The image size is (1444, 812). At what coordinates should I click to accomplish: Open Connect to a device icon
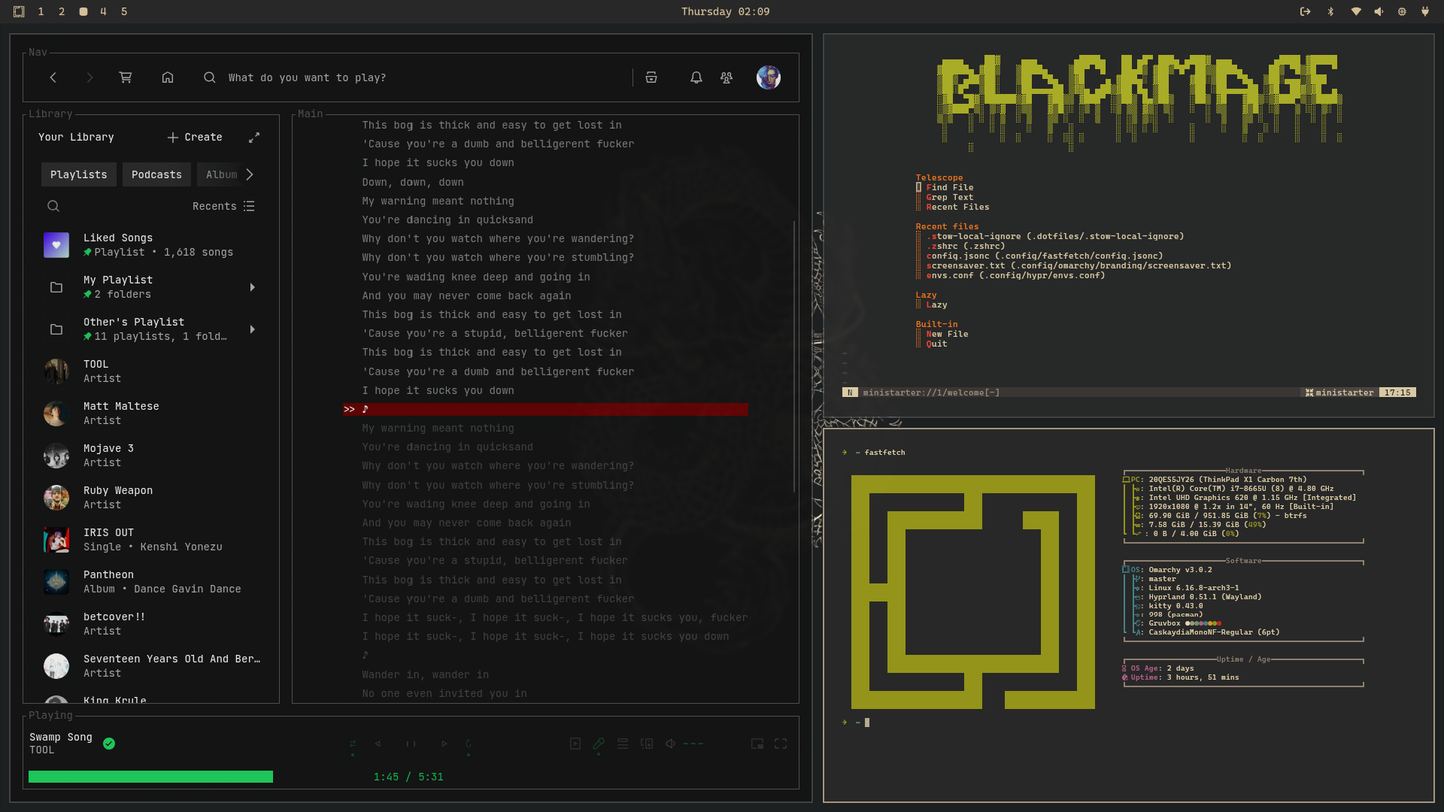point(647,744)
